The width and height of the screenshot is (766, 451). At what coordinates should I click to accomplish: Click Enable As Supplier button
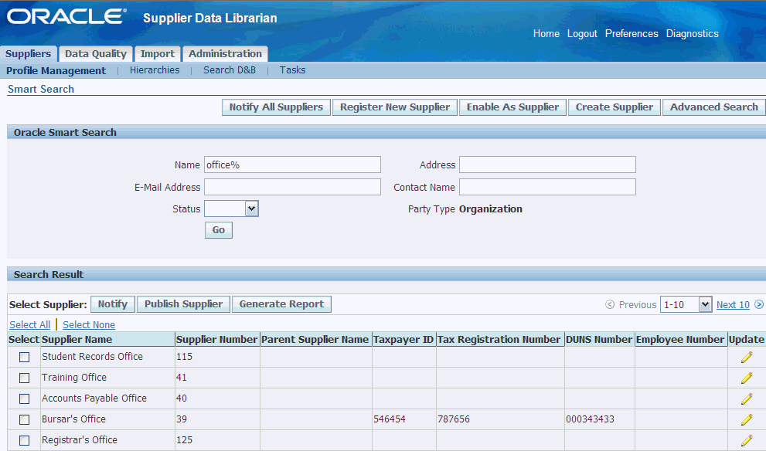[x=512, y=107]
